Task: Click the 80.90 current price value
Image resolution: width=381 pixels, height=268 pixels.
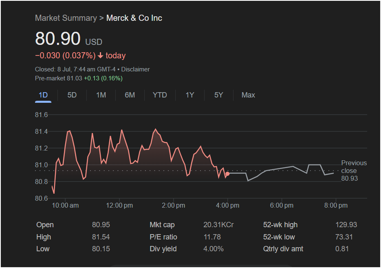Action: [58, 38]
